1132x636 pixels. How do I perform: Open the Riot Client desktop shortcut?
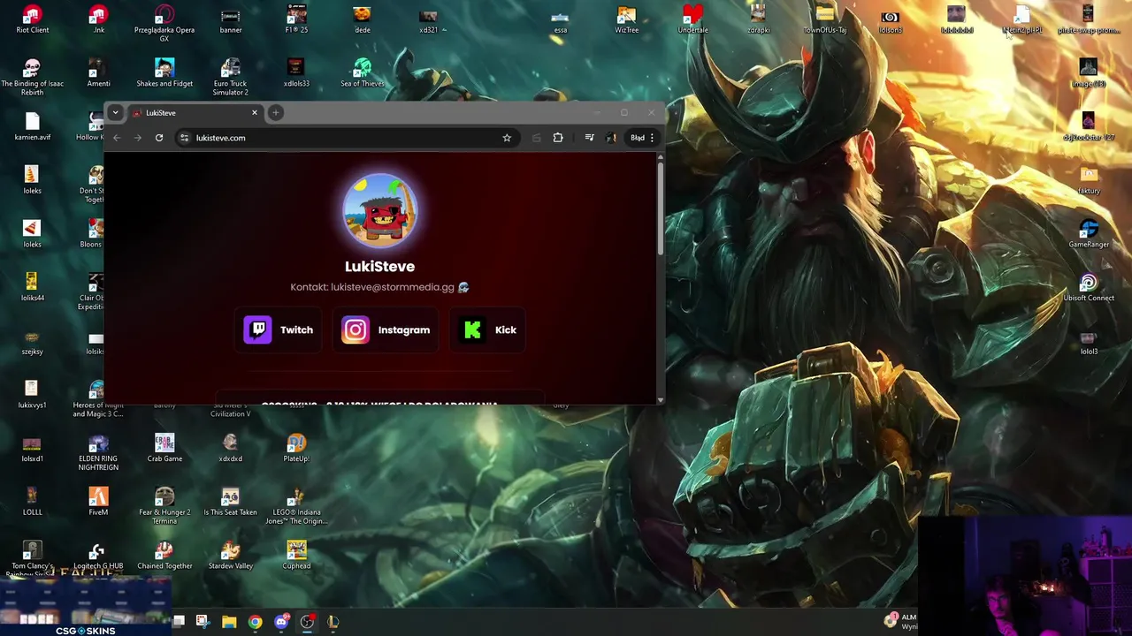click(32, 19)
